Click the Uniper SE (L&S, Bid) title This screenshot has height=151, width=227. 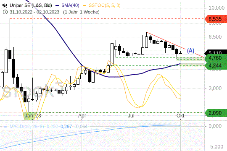(x=31, y=5)
